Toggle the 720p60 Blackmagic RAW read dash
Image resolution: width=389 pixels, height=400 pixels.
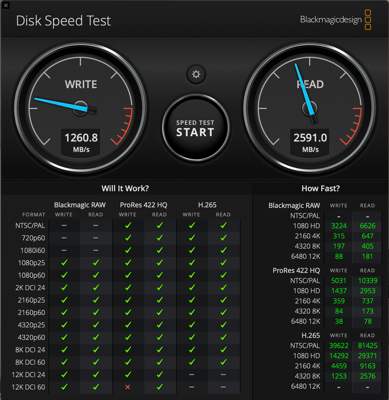[x=96, y=238]
